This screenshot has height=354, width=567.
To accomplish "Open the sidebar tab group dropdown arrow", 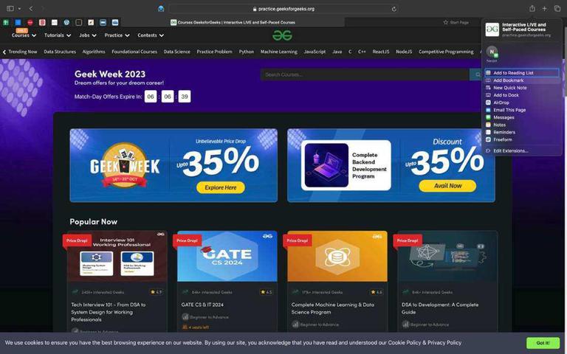I will [19, 9].
